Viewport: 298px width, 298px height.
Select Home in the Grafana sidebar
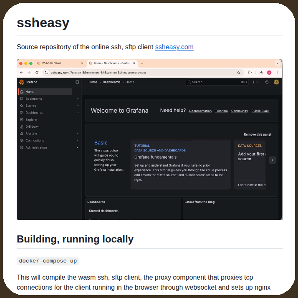pyautogui.click(x=45, y=91)
